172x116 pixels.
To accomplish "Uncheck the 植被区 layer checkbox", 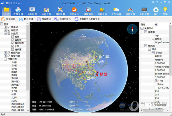I will click(x=13, y=50).
